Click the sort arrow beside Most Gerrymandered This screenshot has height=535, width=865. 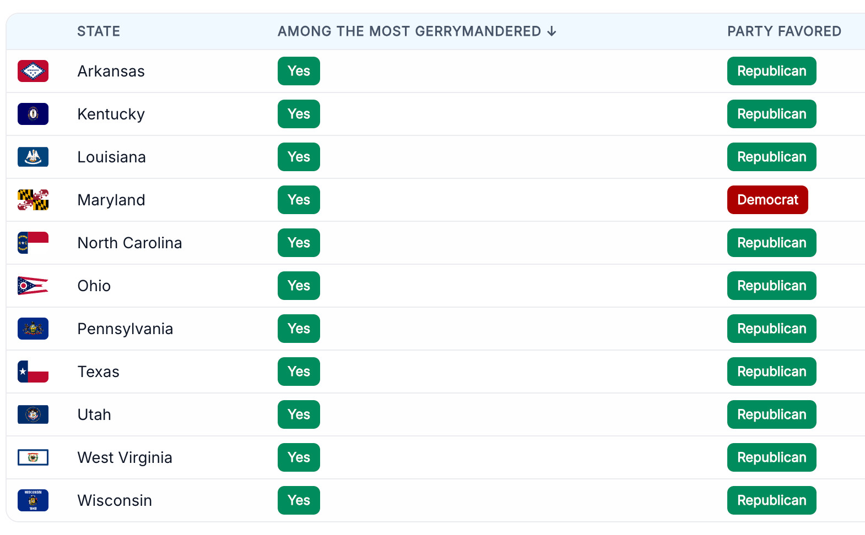[x=552, y=31]
